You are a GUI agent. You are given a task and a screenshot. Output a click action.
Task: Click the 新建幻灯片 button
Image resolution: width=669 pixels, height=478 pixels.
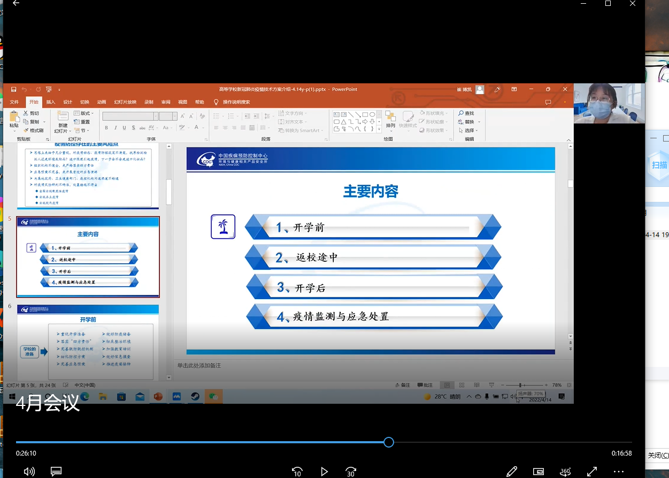click(63, 122)
